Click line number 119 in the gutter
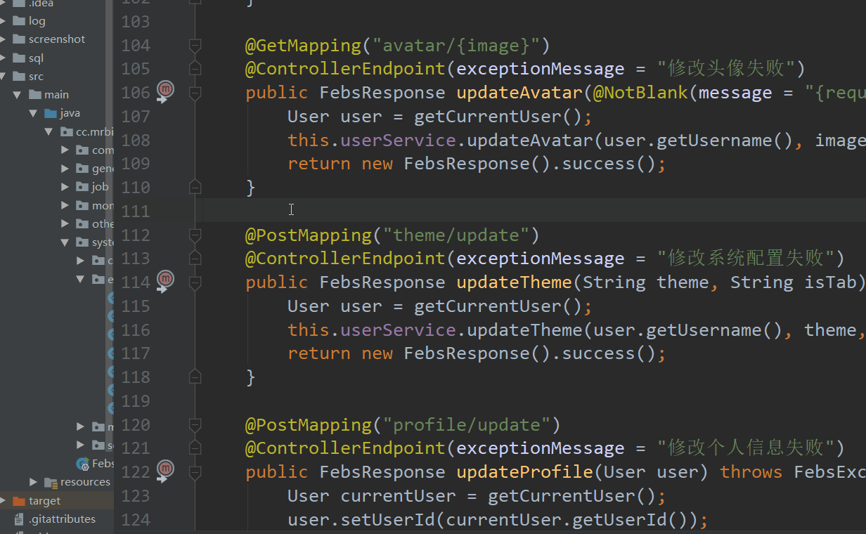Image resolution: width=866 pixels, height=534 pixels. [x=136, y=400]
